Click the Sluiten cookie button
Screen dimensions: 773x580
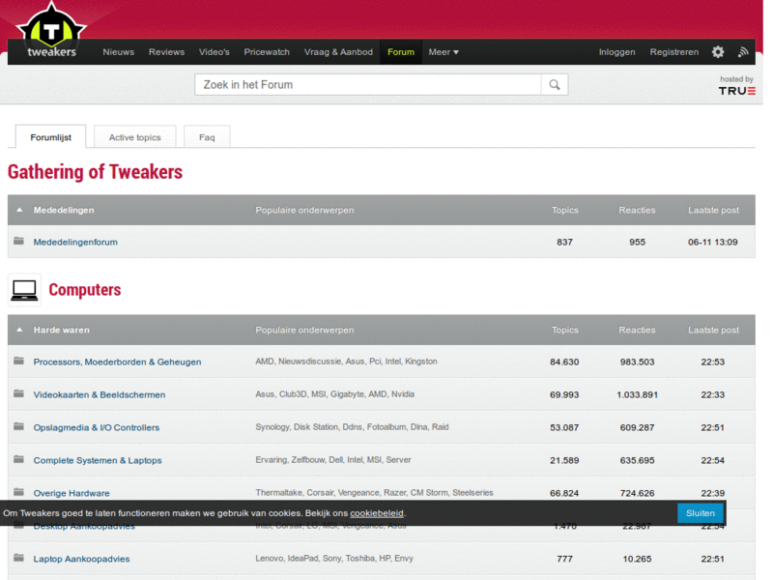701,513
